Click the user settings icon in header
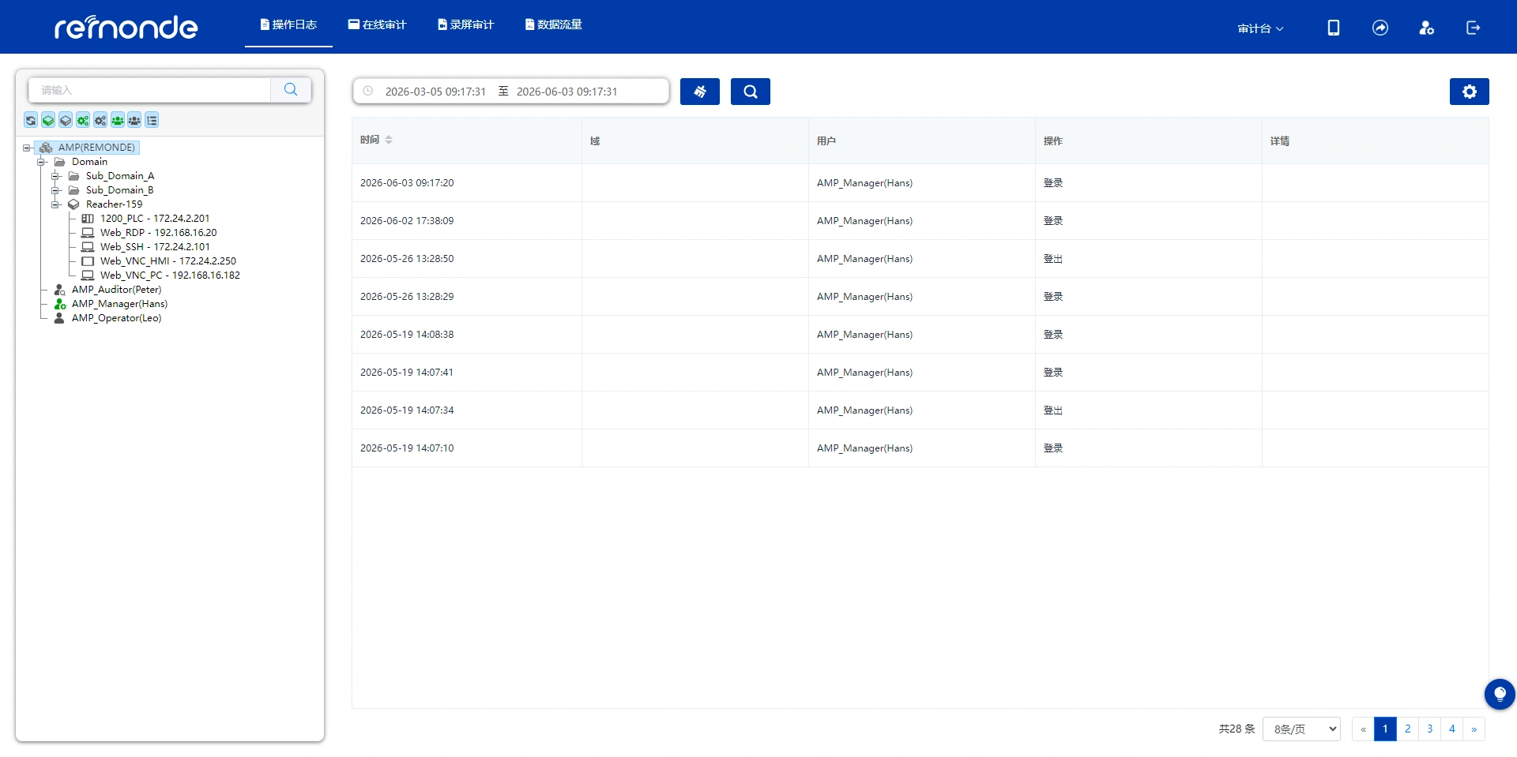The height and width of the screenshot is (757, 1517). [1427, 28]
